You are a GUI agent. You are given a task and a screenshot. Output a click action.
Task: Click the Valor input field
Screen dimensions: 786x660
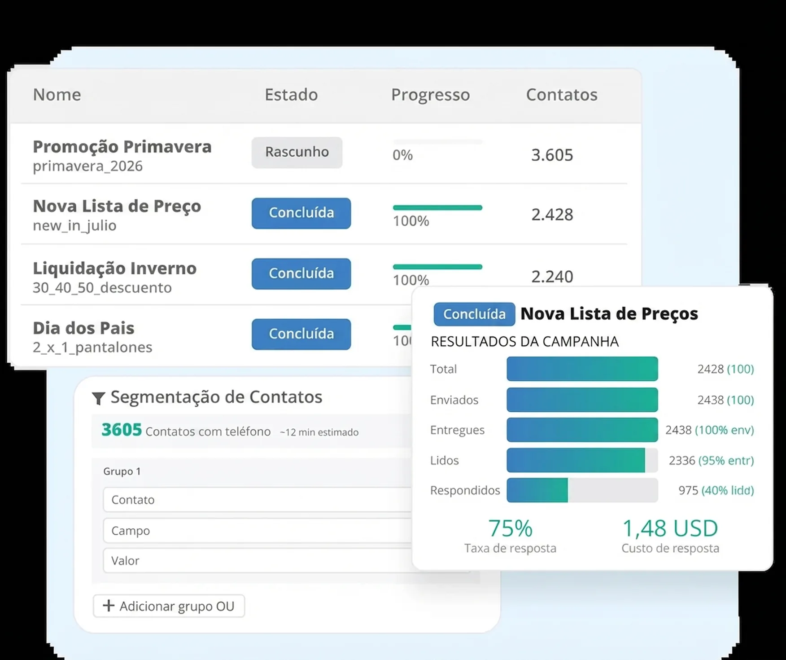(x=257, y=561)
